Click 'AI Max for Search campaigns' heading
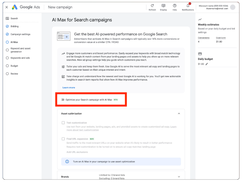Screen dimensions: 246x185 82,20
